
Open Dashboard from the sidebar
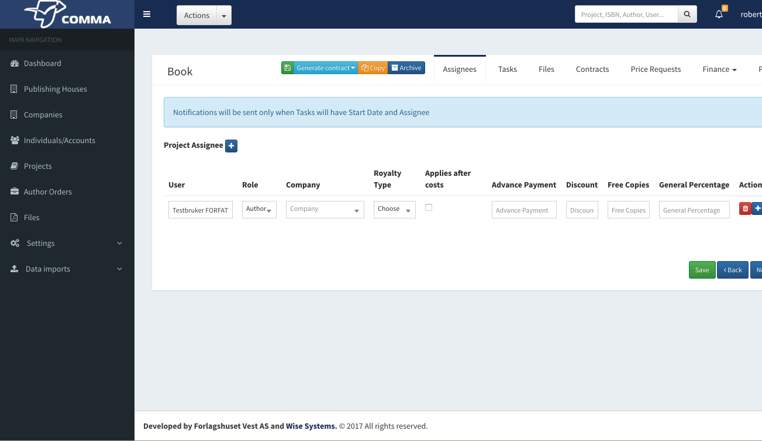point(42,63)
